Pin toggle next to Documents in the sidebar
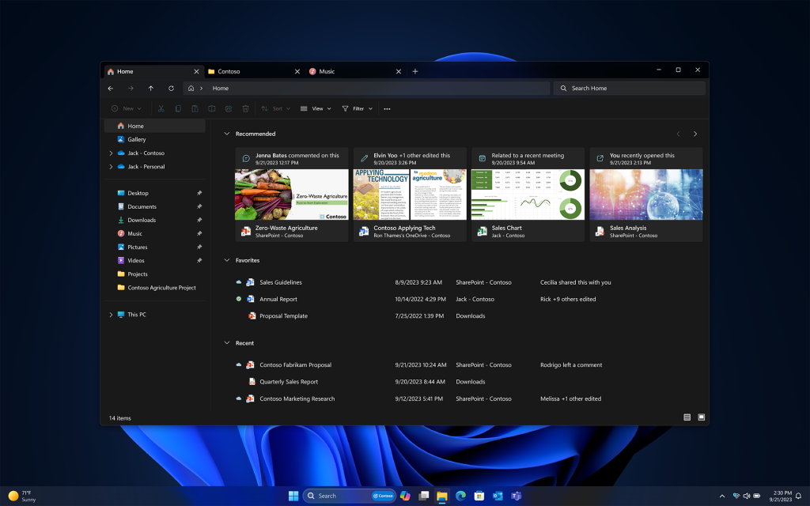 [x=199, y=206]
